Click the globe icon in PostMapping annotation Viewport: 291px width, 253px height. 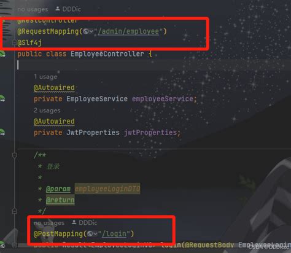(90, 234)
